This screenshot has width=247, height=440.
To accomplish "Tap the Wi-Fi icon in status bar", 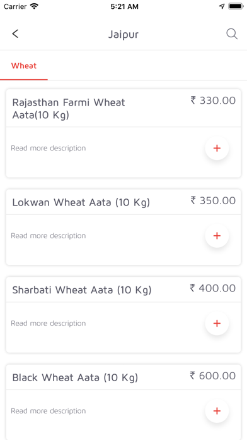I will [34, 6].
